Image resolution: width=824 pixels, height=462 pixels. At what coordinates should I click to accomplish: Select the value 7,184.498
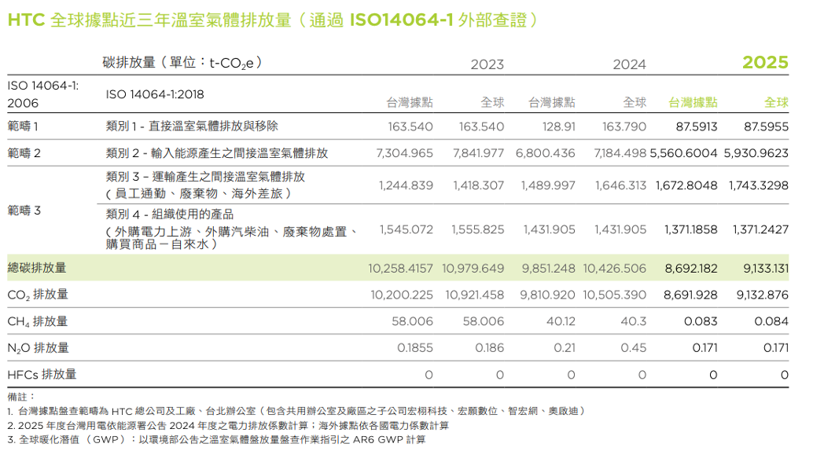[620, 153]
